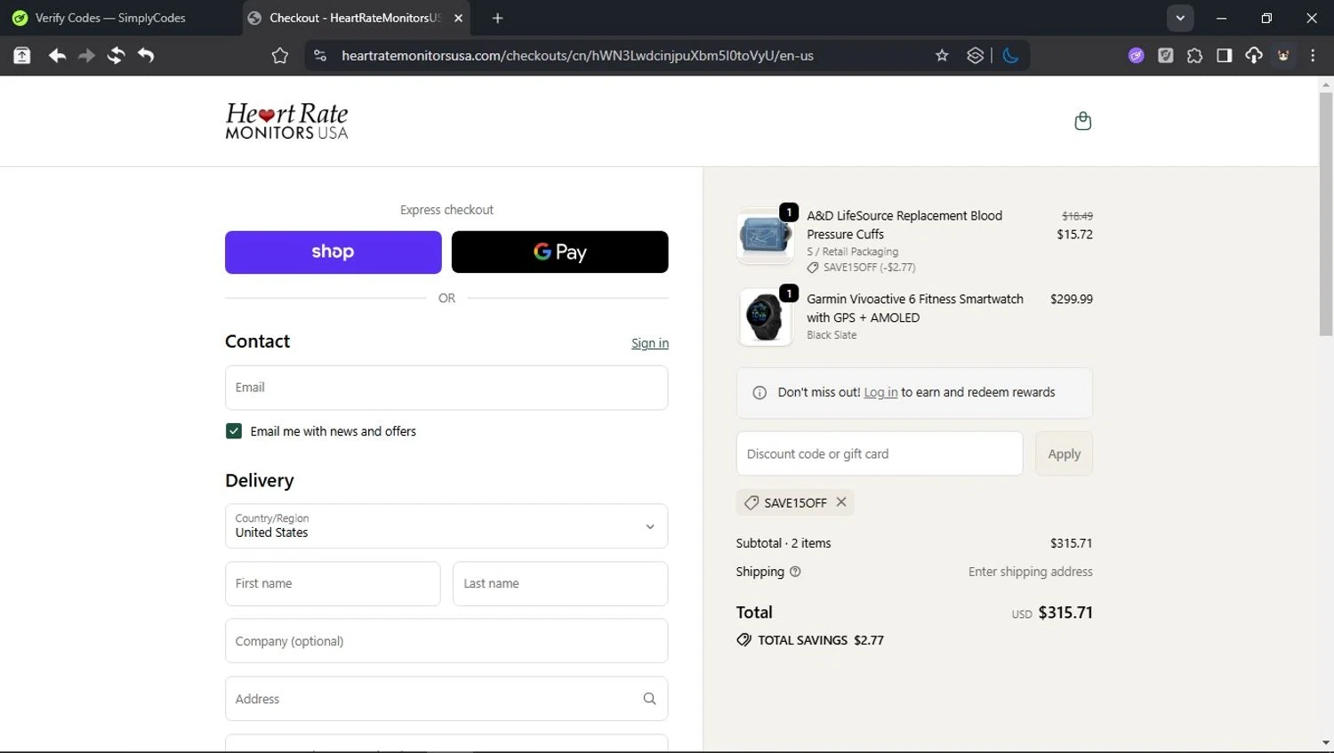Viewport: 1334px width, 753px height.
Task: Click the page vertical scrollbar
Action: pos(1326,213)
